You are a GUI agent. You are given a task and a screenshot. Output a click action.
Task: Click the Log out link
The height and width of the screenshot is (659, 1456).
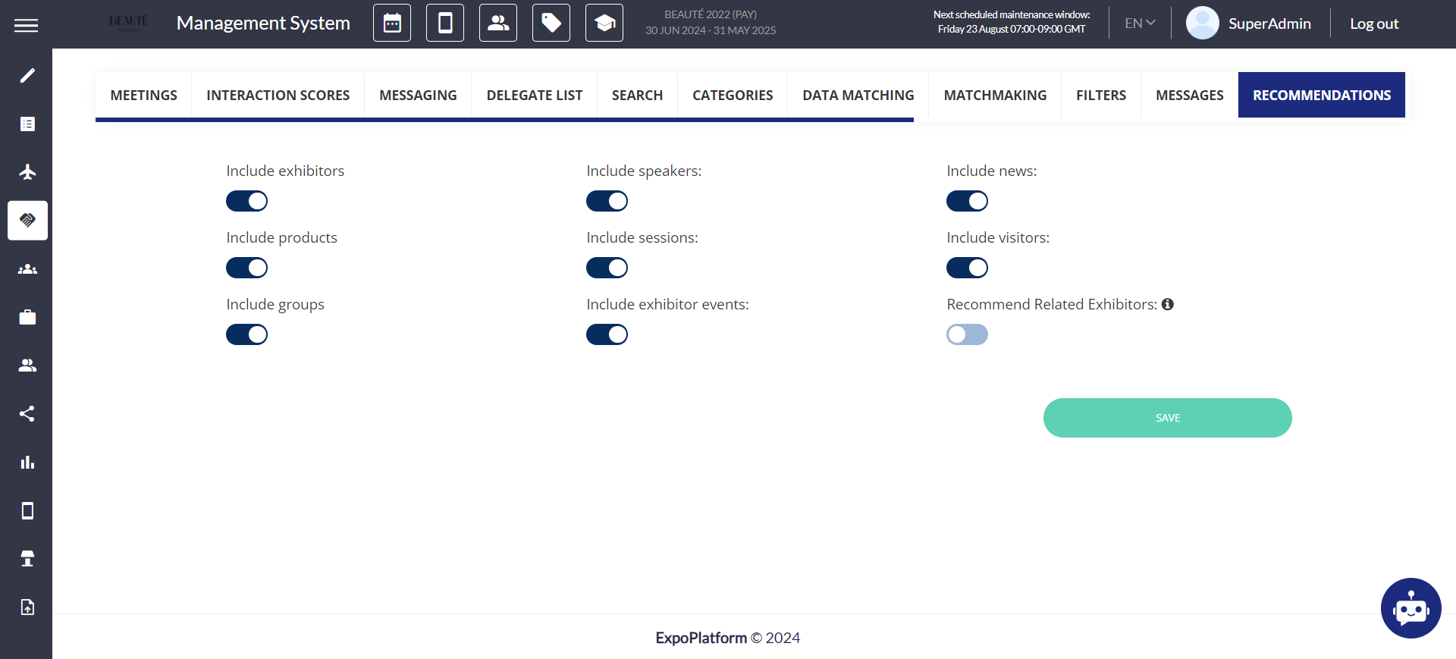(1374, 24)
